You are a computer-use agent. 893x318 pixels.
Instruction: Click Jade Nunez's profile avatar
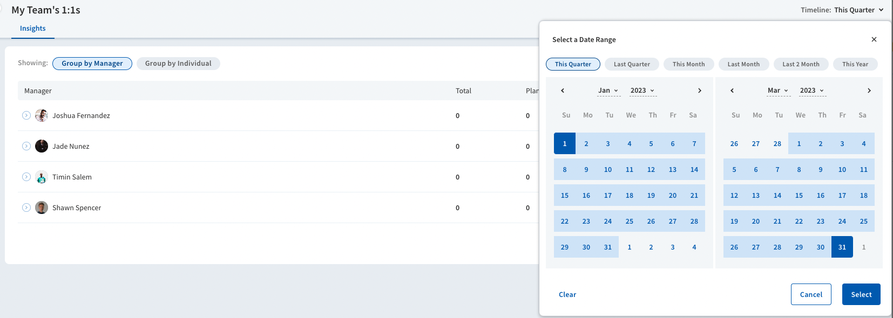click(42, 146)
